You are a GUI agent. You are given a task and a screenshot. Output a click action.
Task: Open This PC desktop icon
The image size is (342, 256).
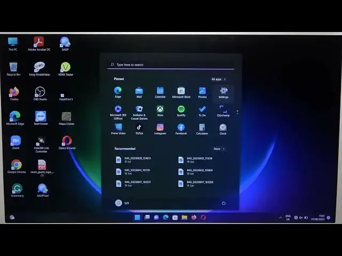pos(13,44)
